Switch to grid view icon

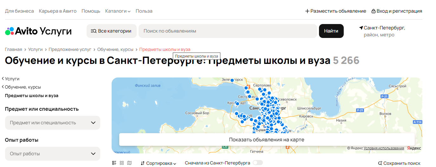click(x=122, y=163)
